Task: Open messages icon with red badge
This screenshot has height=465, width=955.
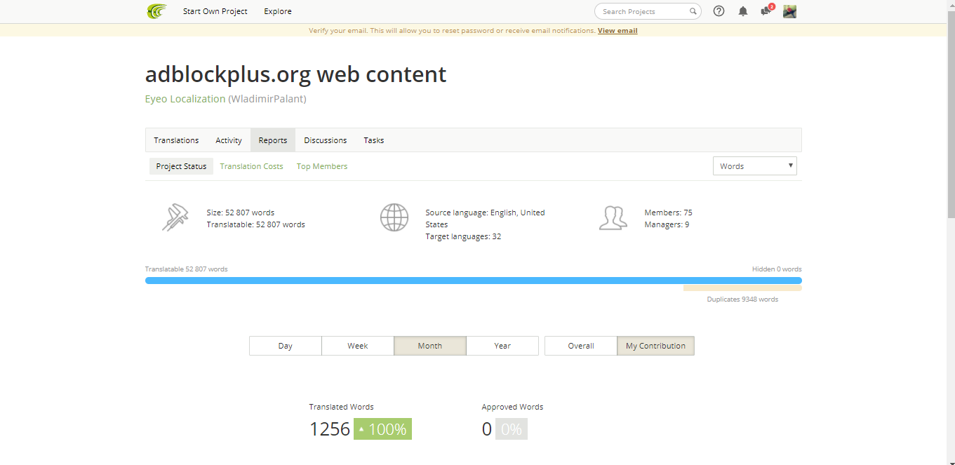Action: tap(766, 11)
